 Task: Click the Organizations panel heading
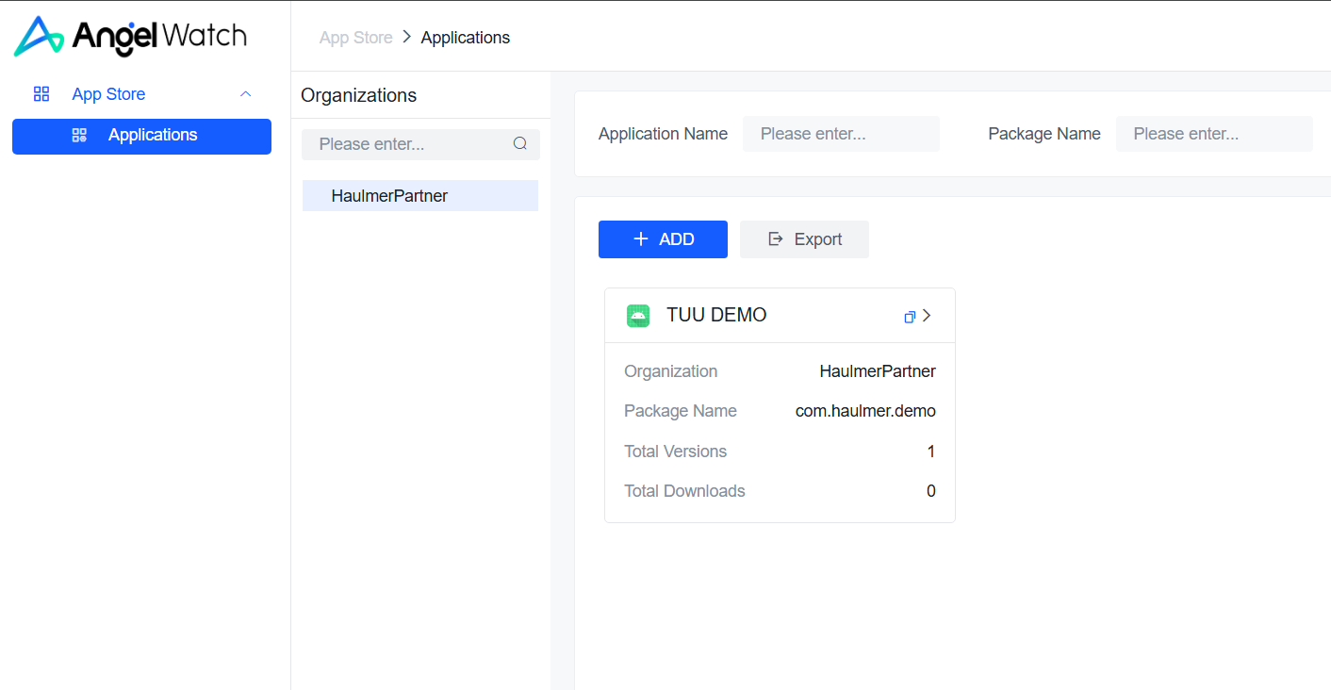tap(358, 95)
